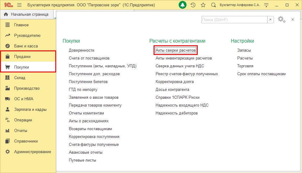Click the 1C logo icon

pos(8,5)
